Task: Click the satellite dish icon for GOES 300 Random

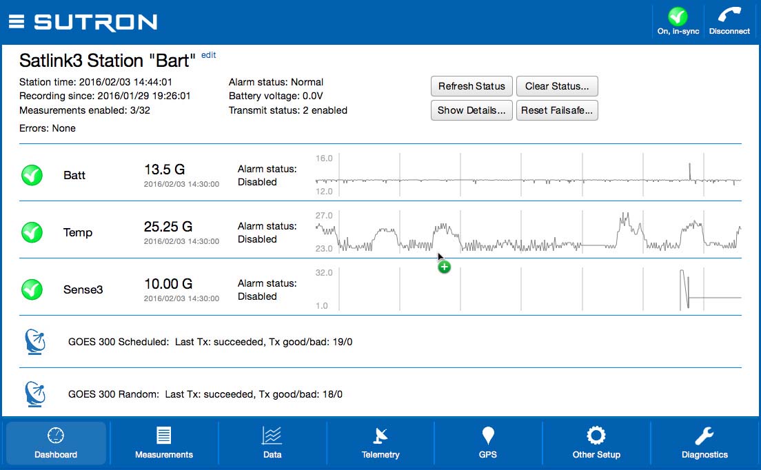Action: 36,394
